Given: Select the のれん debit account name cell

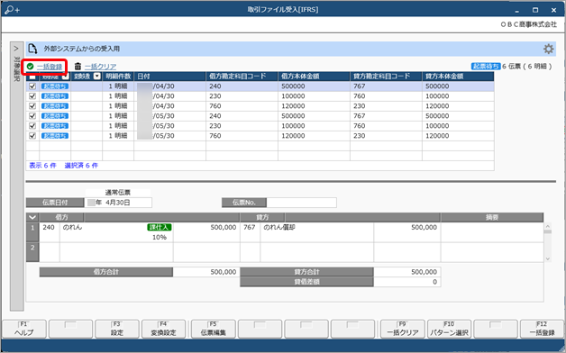Looking at the screenshot, I should pyautogui.click(x=116, y=232).
